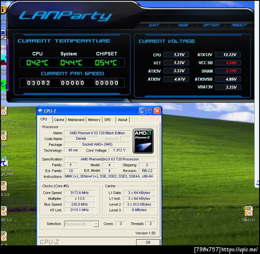
Task: Expand the Processor #1 selection dropdown
Action: click(96, 224)
